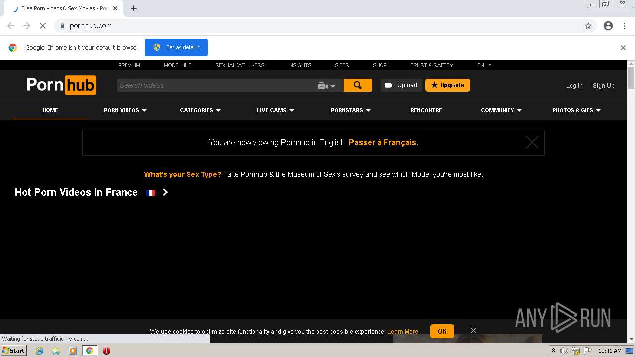Click the chevron next to Hot Porn Videos In France

click(x=165, y=192)
